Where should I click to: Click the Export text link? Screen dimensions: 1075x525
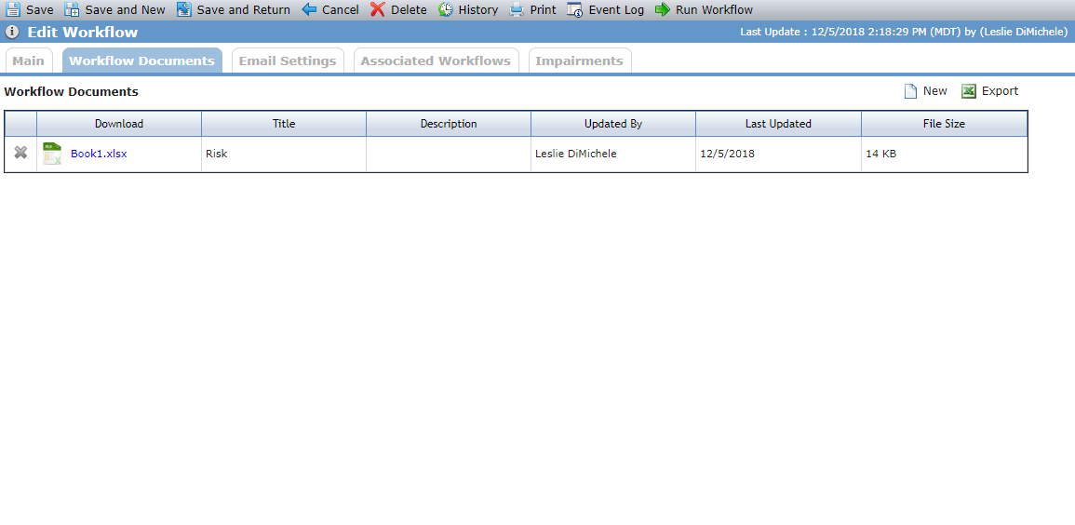(x=1001, y=91)
